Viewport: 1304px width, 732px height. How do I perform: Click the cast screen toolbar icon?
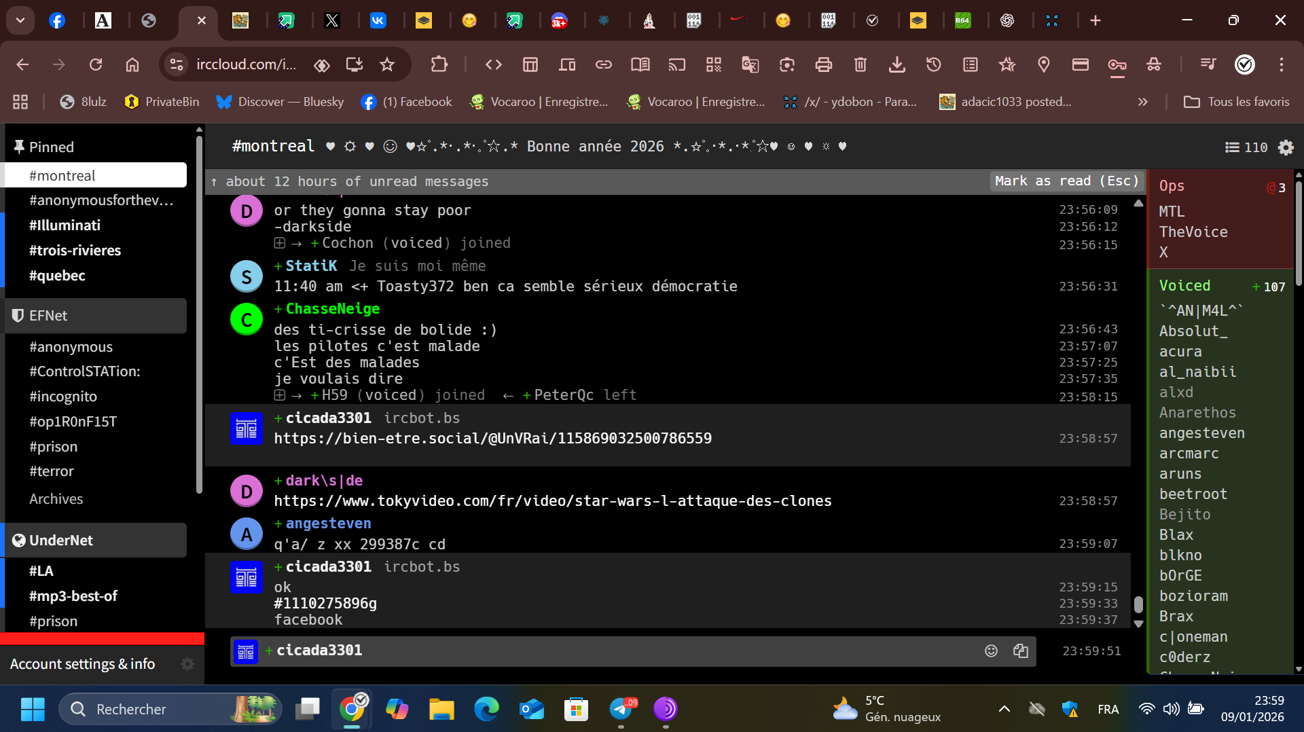(x=677, y=65)
